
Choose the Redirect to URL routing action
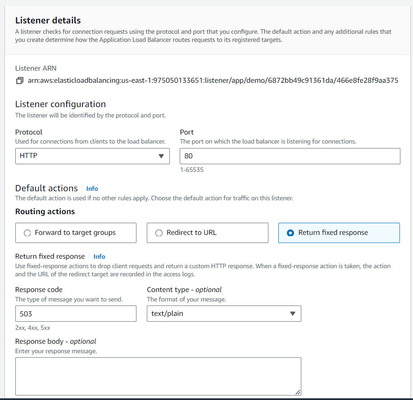159,233
